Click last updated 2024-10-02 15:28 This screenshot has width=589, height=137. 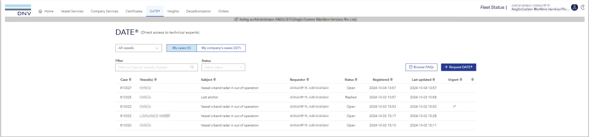click(x=423, y=116)
